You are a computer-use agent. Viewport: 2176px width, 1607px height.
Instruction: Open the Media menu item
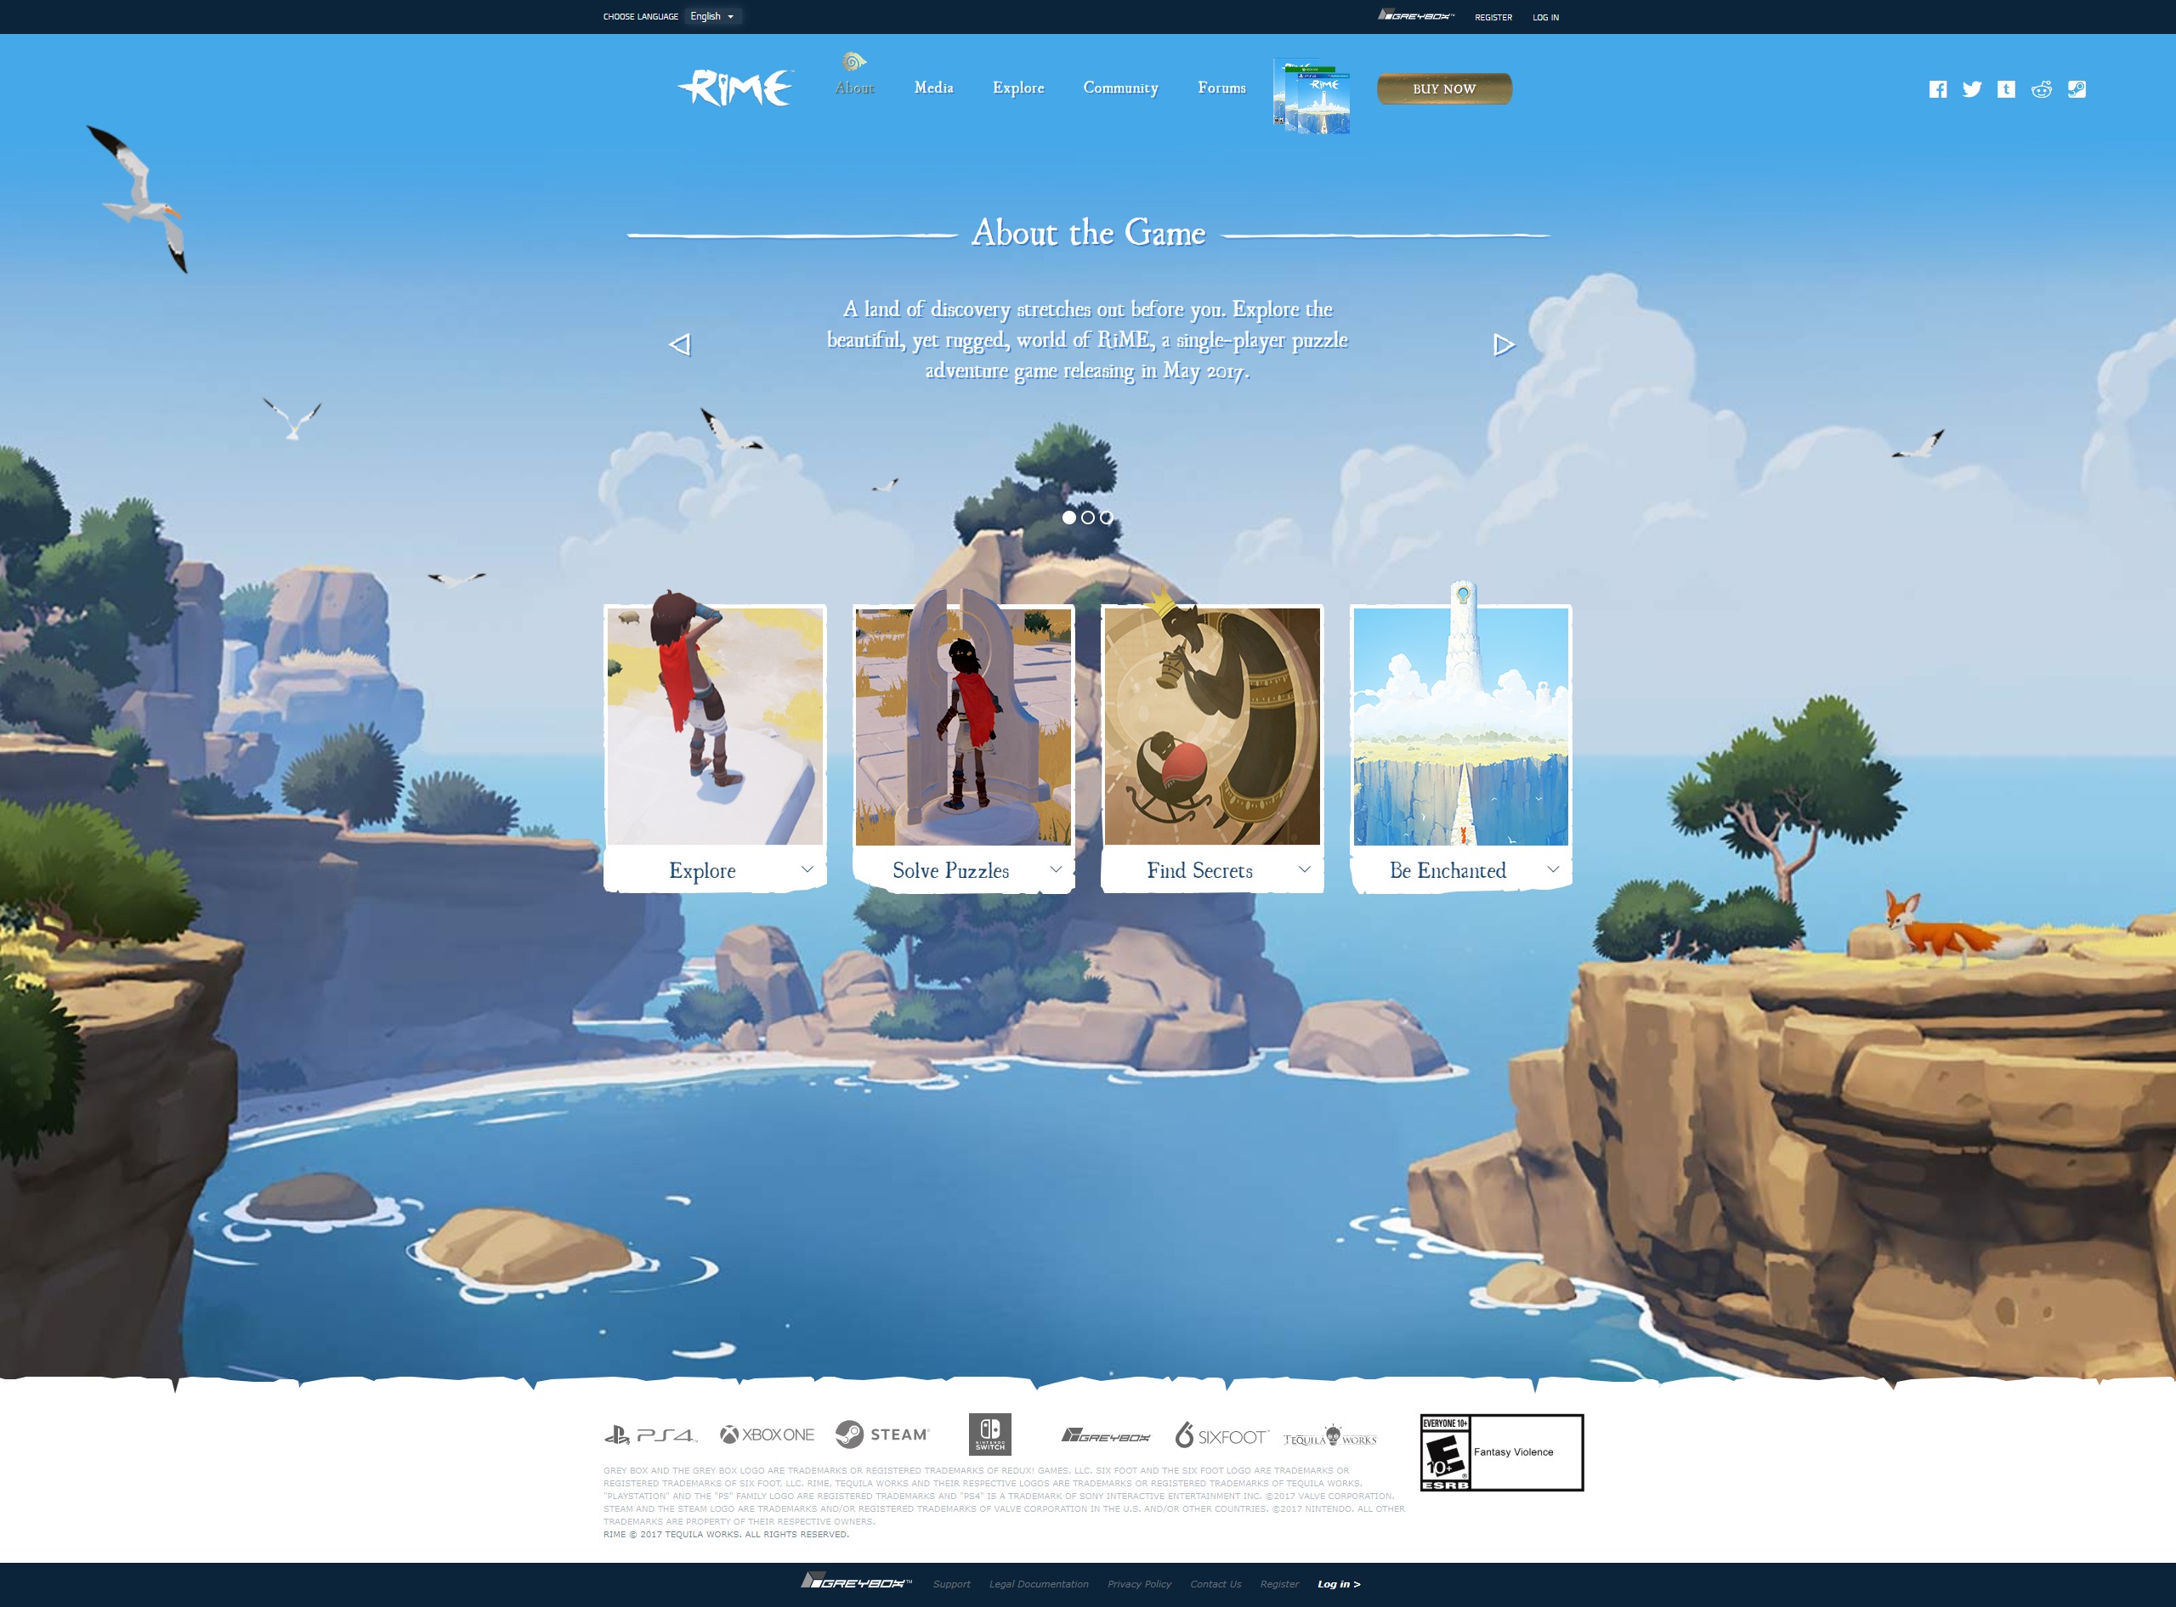pyautogui.click(x=932, y=88)
